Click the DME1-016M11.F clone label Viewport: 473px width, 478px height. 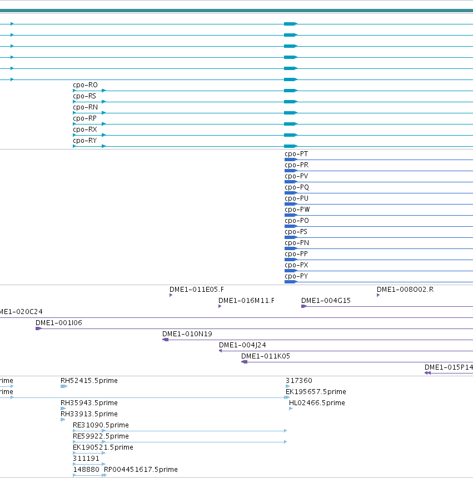pos(246,301)
